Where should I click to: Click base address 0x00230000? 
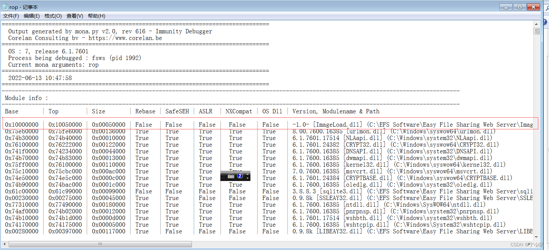[22, 198]
